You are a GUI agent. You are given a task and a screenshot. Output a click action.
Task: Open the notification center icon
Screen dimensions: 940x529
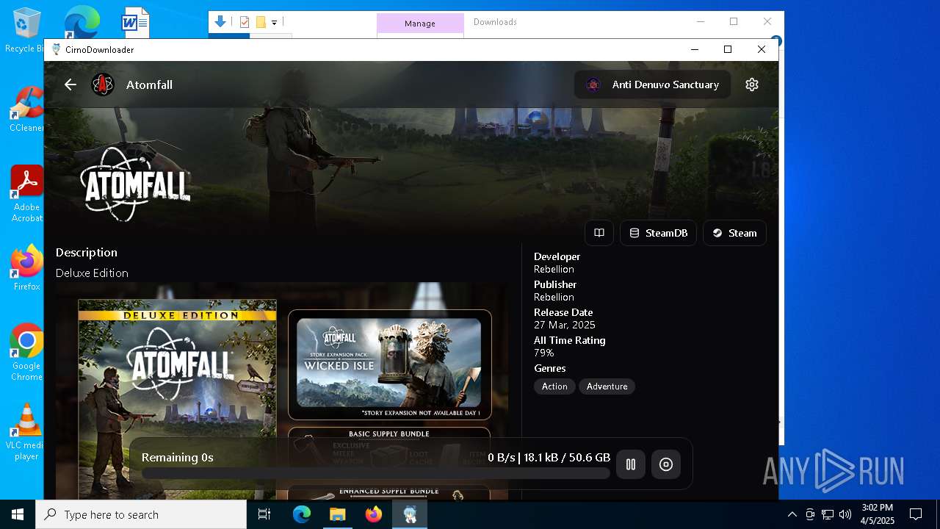(916, 514)
